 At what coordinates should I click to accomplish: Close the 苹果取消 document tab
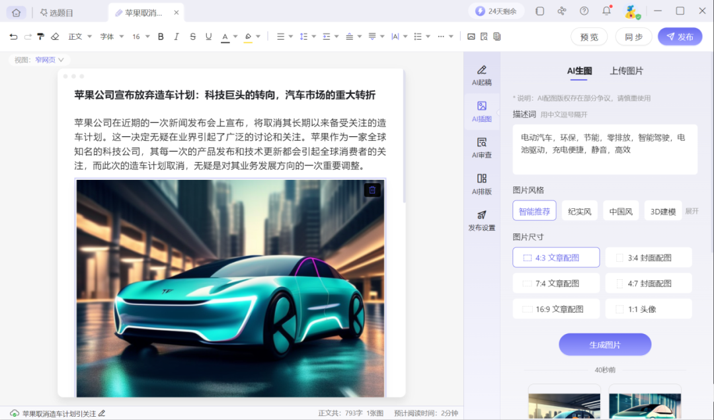click(177, 13)
